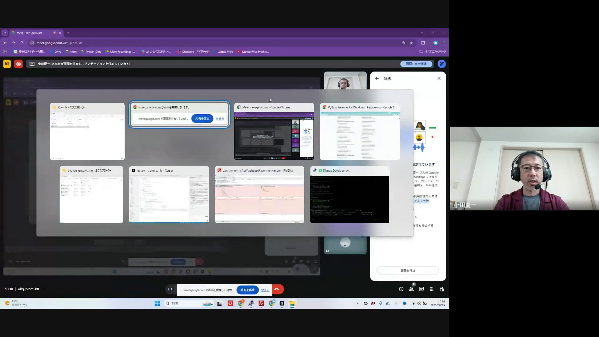Click the 非表示 hide link
The image size is (599, 337).
click(x=265, y=290)
